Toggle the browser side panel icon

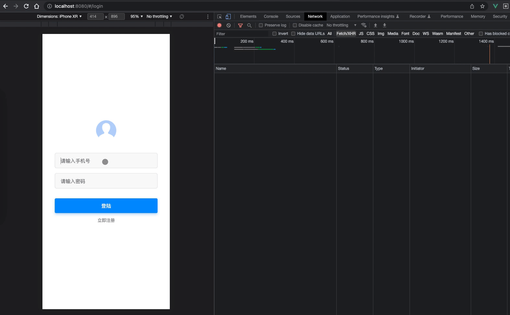pos(505,6)
